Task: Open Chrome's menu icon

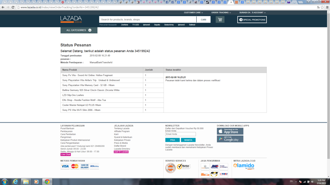Action: (327, 7)
